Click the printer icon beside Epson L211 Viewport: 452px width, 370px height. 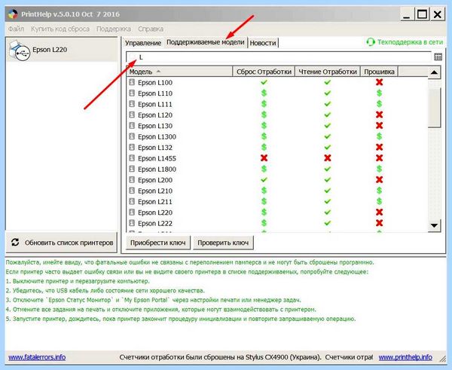click(x=132, y=201)
